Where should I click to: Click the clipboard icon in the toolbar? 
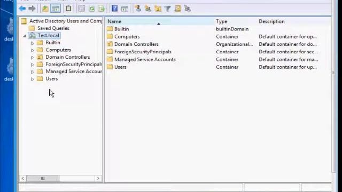(x=68, y=9)
